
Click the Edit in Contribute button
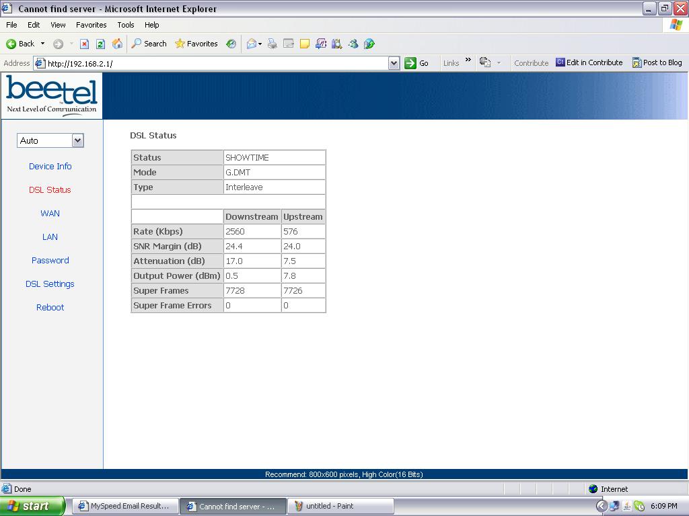point(589,62)
